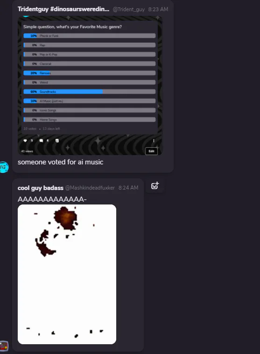Click cool guy badass's avatar icon
The height and width of the screenshot is (354, 260).
(x=4, y=346)
